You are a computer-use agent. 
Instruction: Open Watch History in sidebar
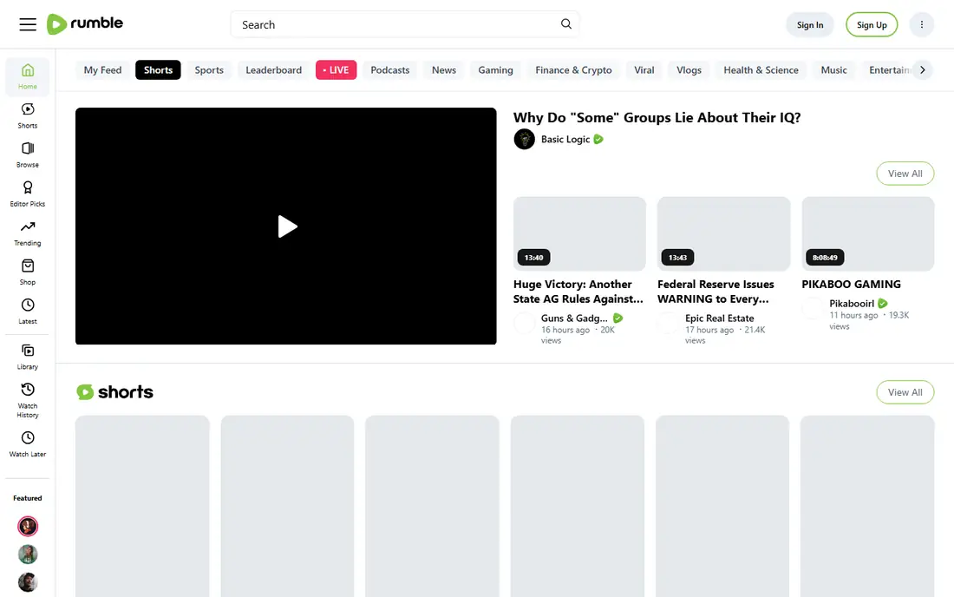28,400
